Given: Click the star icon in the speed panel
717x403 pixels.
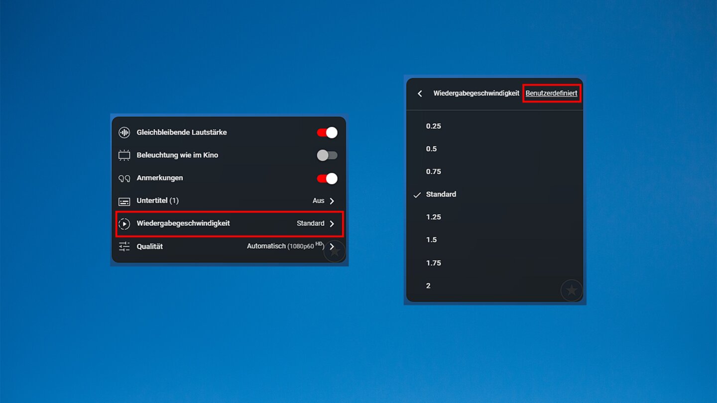Looking at the screenshot, I should pyautogui.click(x=571, y=290).
